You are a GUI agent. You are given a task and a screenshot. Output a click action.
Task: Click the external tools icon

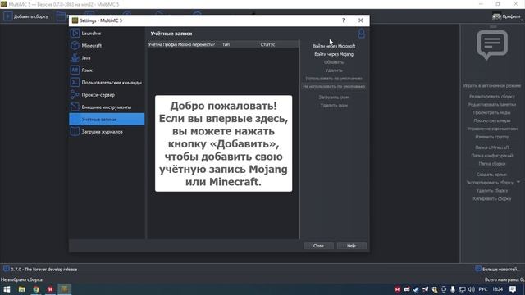click(75, 107)
